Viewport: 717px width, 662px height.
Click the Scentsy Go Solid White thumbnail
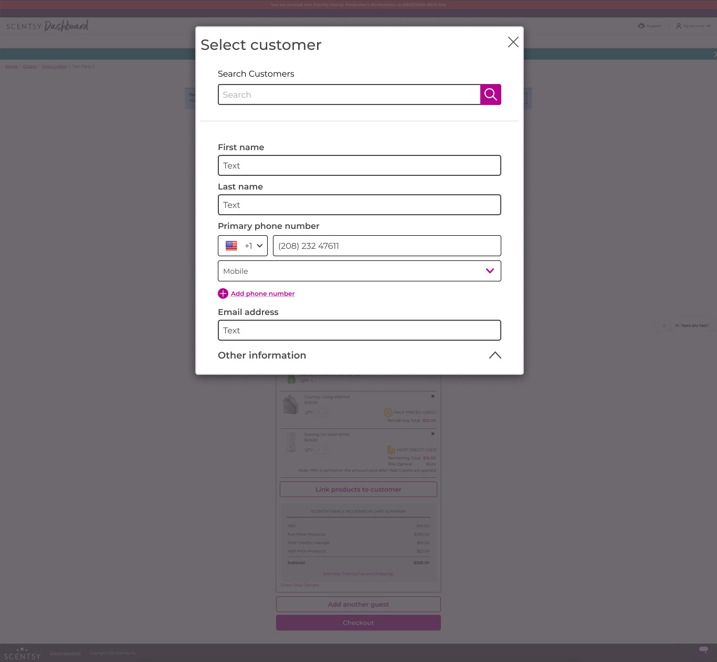coord(291,442)
